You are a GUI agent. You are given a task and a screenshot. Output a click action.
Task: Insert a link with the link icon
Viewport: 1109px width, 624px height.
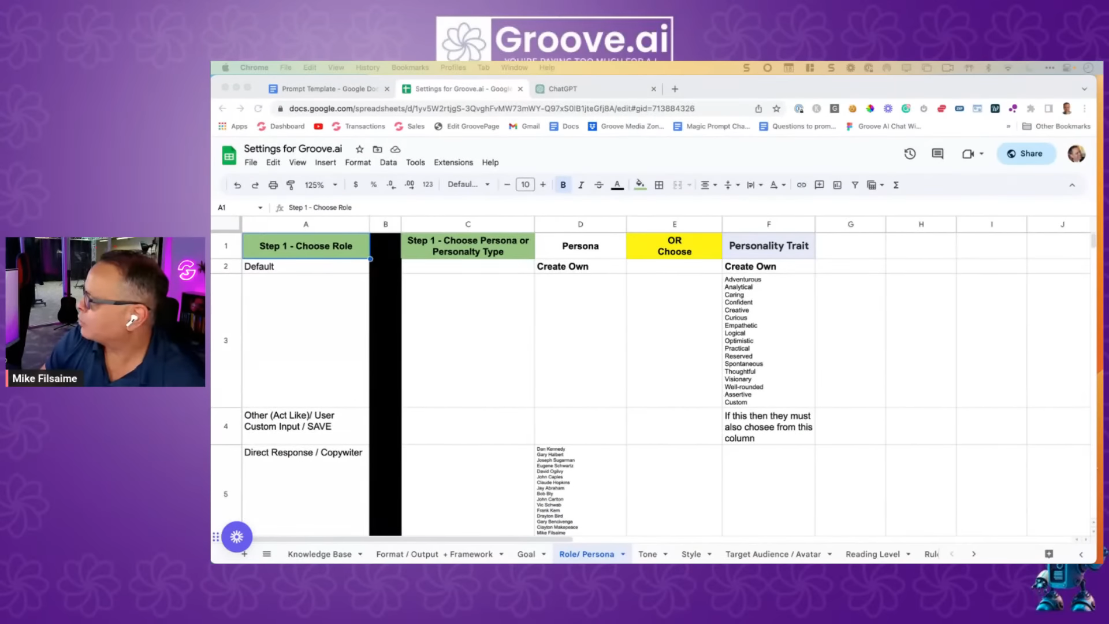(x=802, y=185)
